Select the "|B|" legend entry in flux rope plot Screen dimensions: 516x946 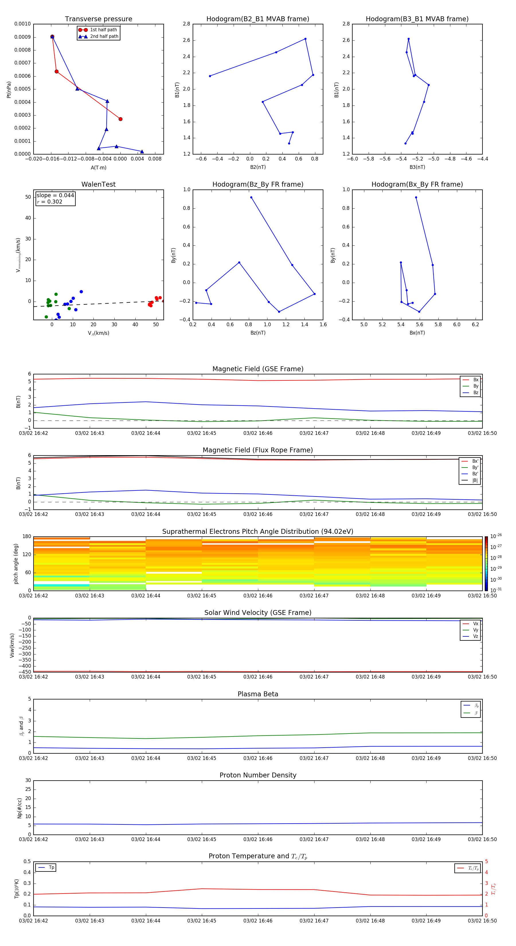(x=470, y=480)
